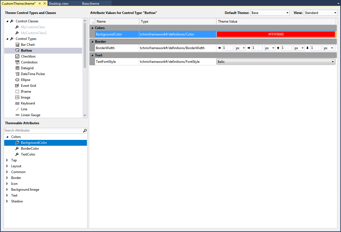
Task: Click the IFrame control type icon
Action: click(x=17, y=92)
